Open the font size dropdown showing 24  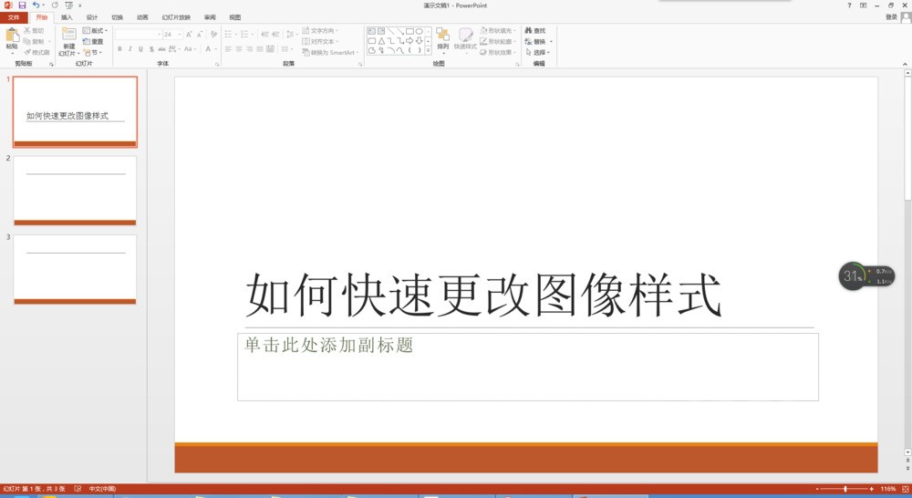(172, 35)
